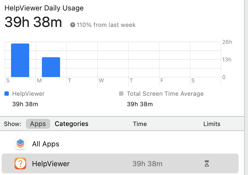This screenshot has height=175, width=248.
Task: Click the Monday usage bar in the chart
Action: pyautogui.click(x=51, y=67)
